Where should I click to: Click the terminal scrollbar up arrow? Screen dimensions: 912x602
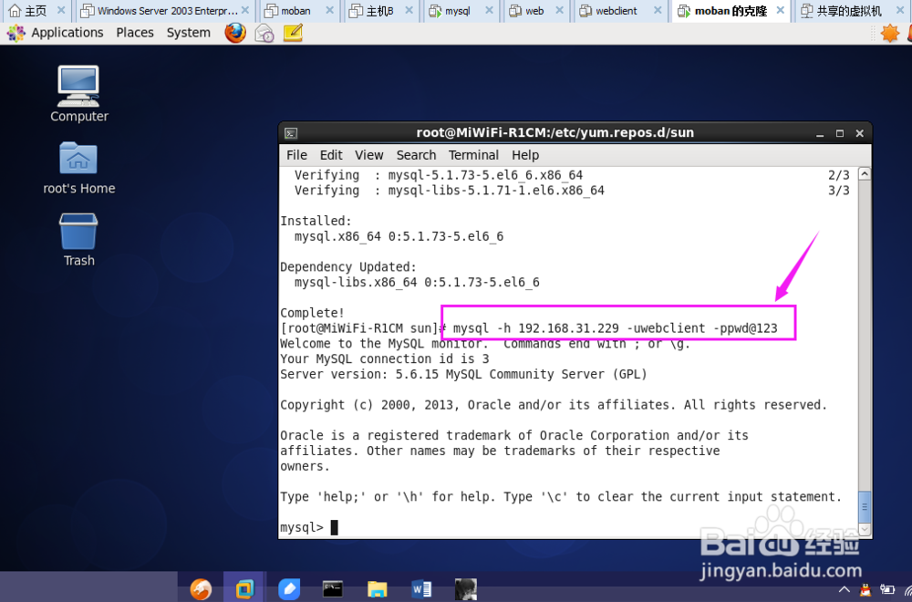coord(865,174)
